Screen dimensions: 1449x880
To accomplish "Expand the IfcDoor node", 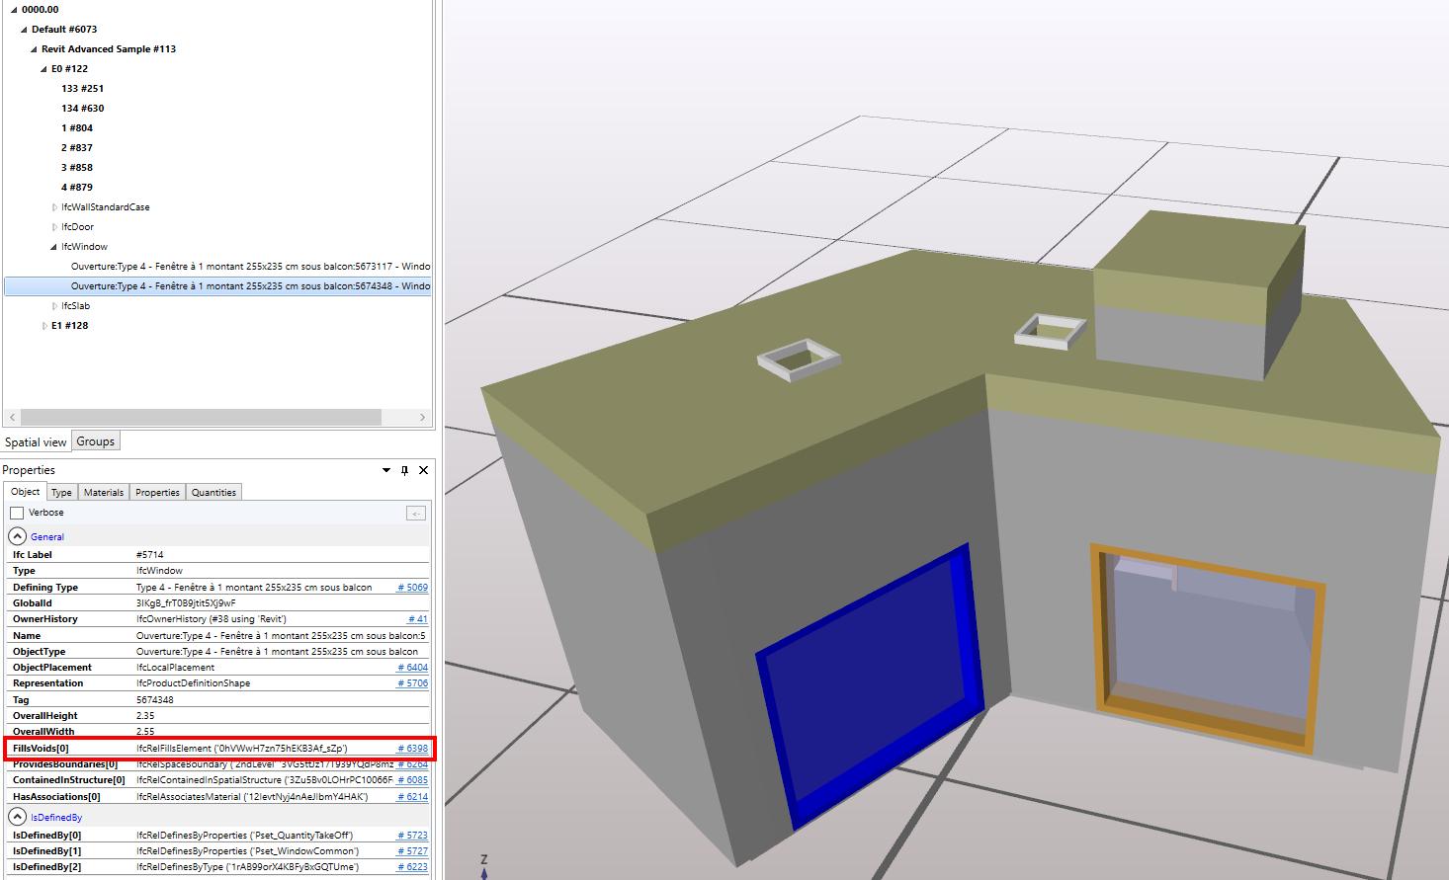I will pos(54,227).
